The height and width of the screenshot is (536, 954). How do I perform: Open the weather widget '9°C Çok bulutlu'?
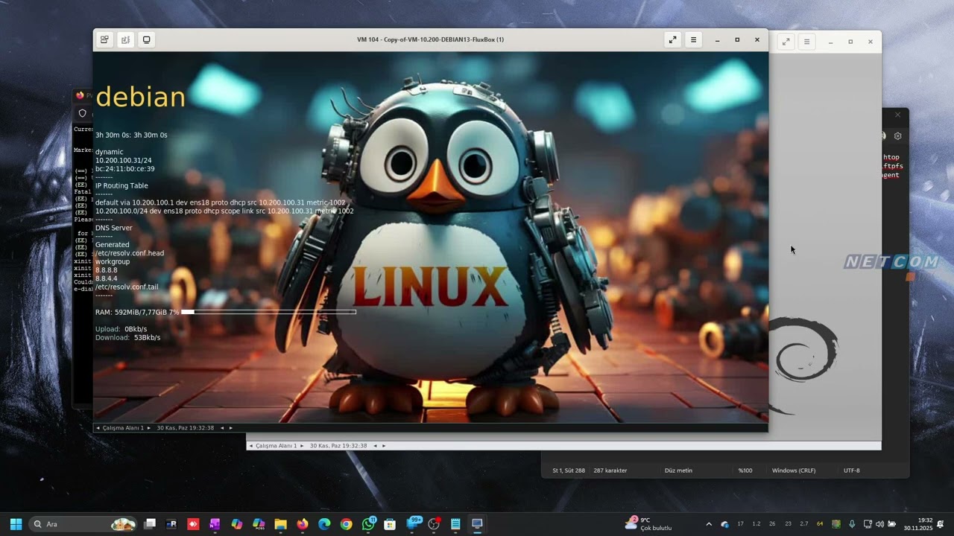click(x=648, y=524)
